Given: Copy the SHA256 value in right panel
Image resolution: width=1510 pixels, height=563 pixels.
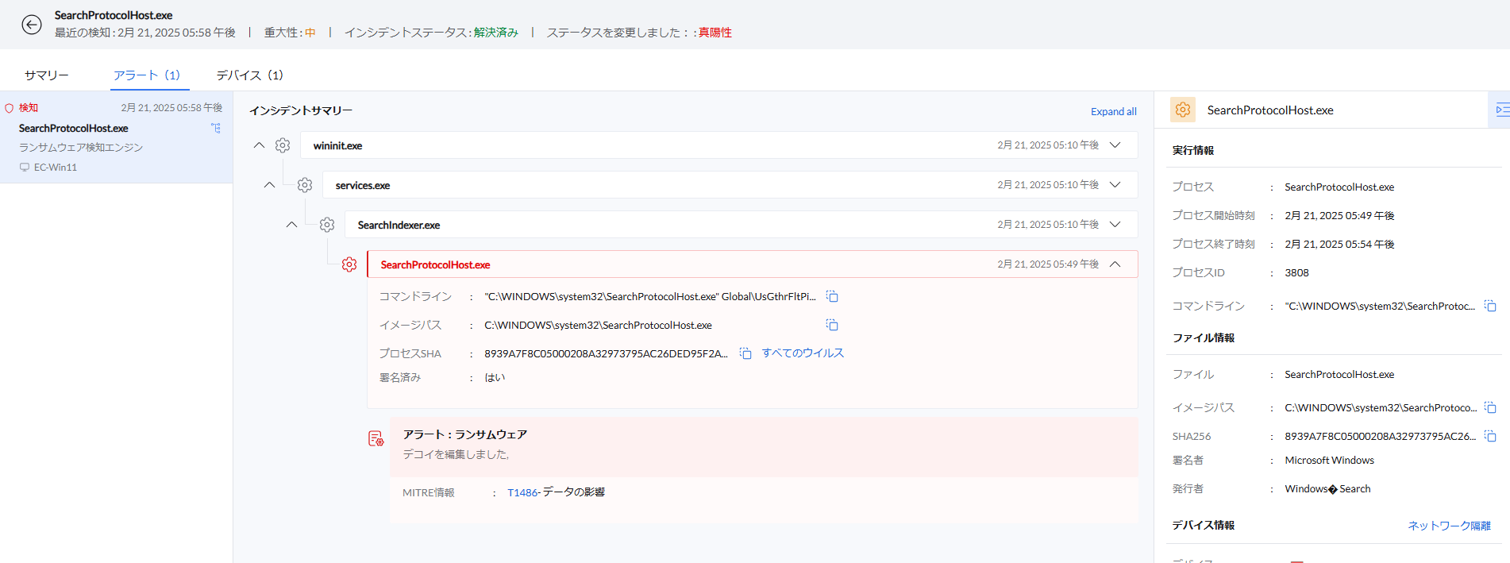Looking at the screenshot, I should pos(1490,436).
